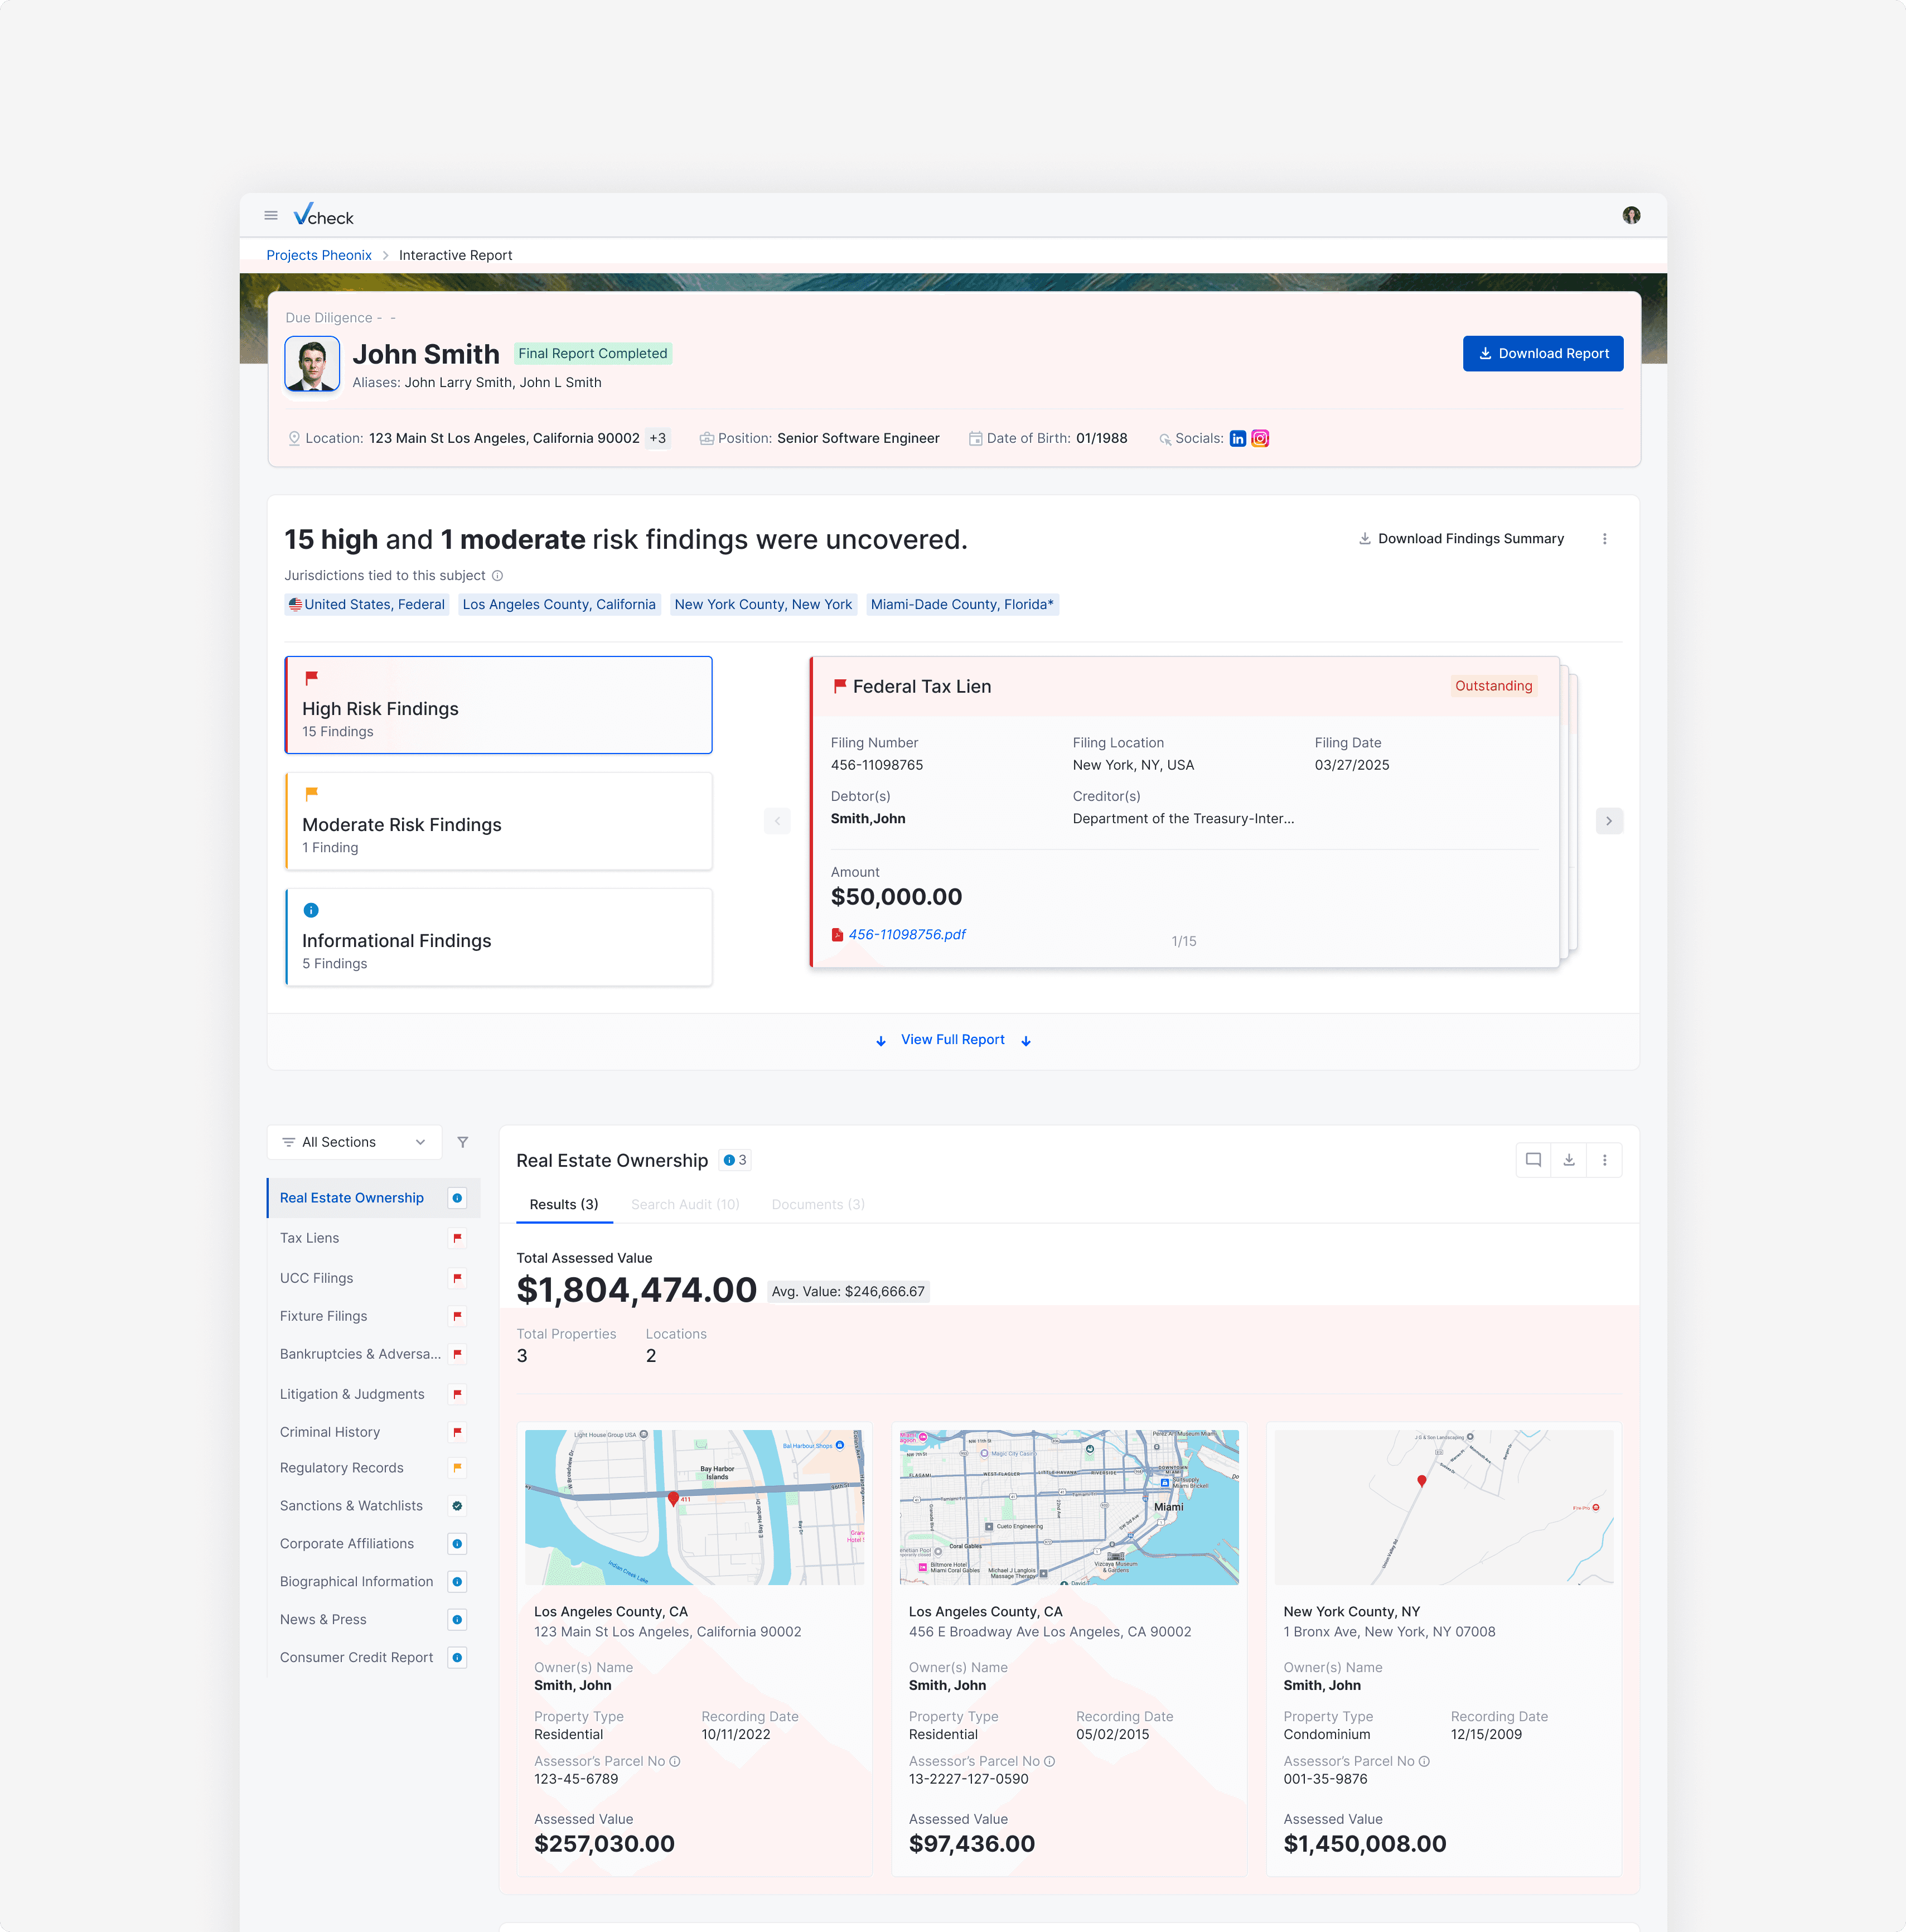The image size is (1906, 1932).
Task: Click user profile avatar in header
Action: pyautogui.click(x=1631, y=216)
